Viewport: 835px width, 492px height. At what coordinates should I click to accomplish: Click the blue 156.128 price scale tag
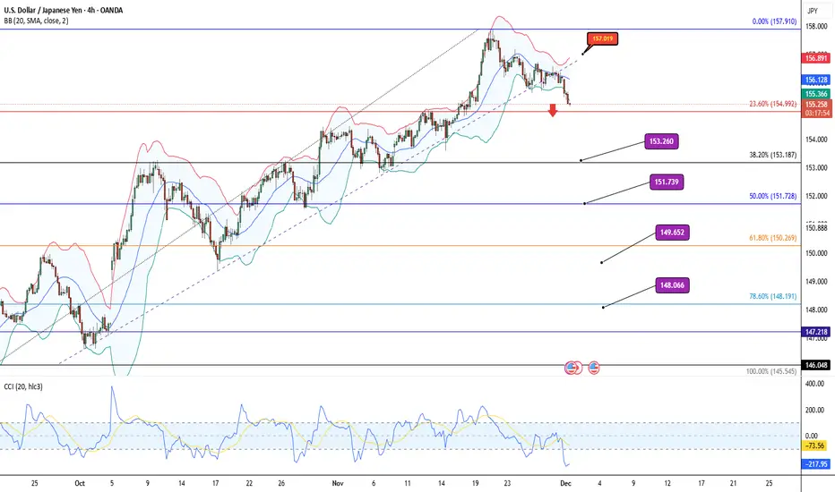(x=816, y=80)
